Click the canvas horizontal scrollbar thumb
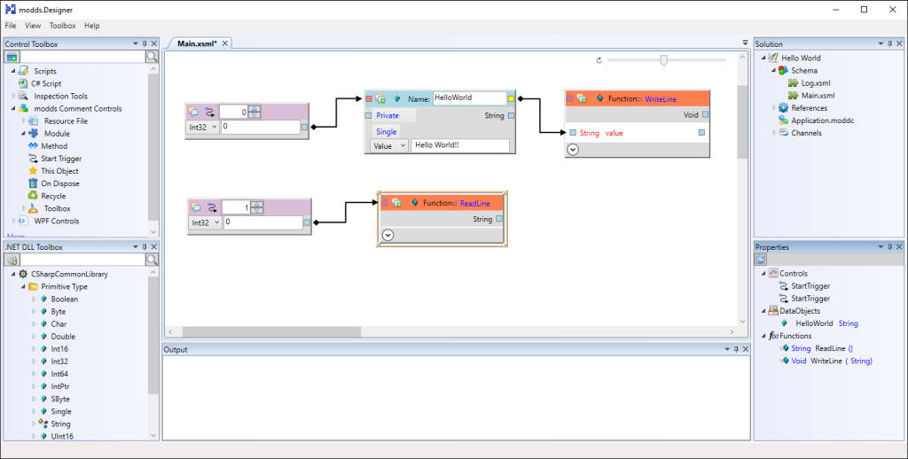908x459 pixels. pos(271,331)
